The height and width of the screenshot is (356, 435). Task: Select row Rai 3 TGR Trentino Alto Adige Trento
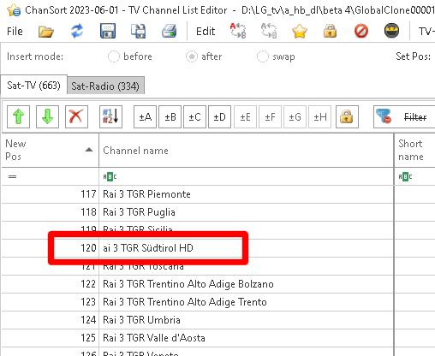[x=218, y=302]
